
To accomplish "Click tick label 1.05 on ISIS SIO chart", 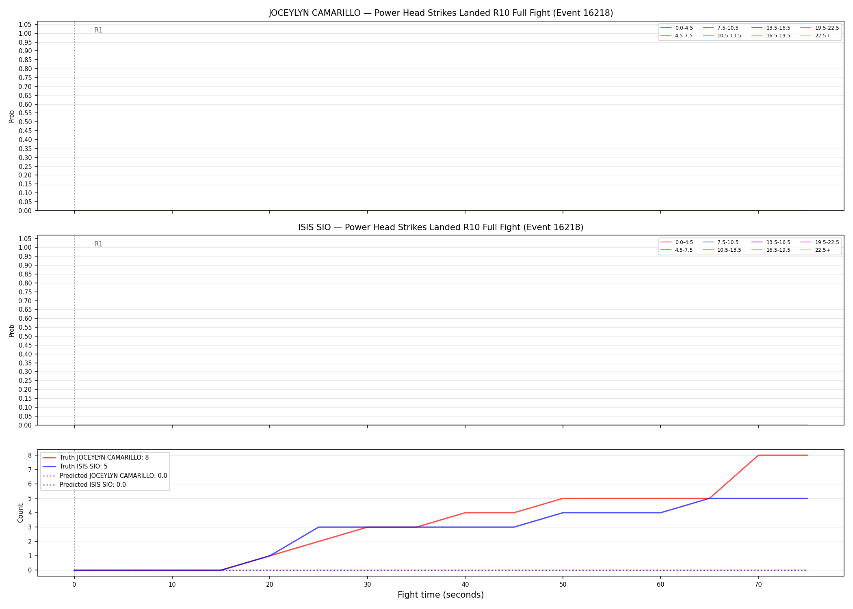I will [25, 239].
